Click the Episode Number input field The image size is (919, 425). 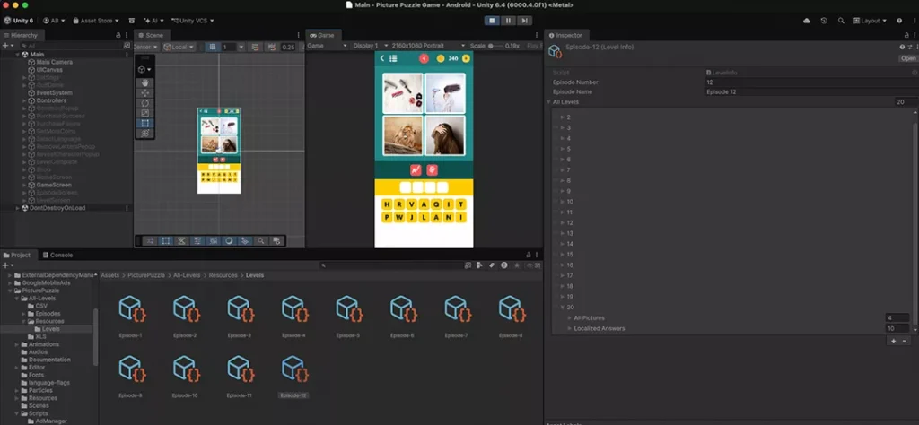tap(811, 82)
